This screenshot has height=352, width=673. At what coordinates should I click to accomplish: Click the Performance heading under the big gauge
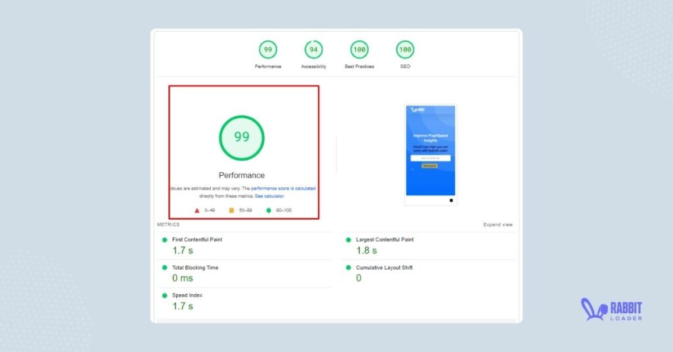(x=242, y=176)
